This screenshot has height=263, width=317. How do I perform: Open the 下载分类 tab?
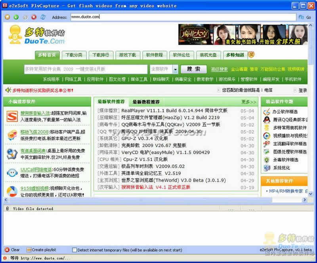pyautogui.click(x=74, y=55)
